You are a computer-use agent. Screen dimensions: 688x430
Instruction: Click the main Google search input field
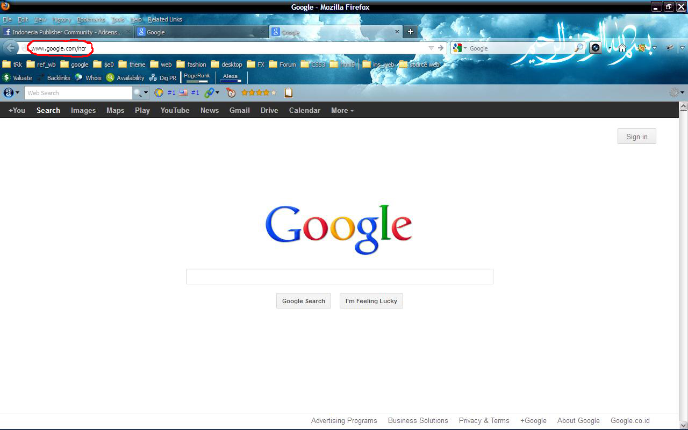click(339, 276)
